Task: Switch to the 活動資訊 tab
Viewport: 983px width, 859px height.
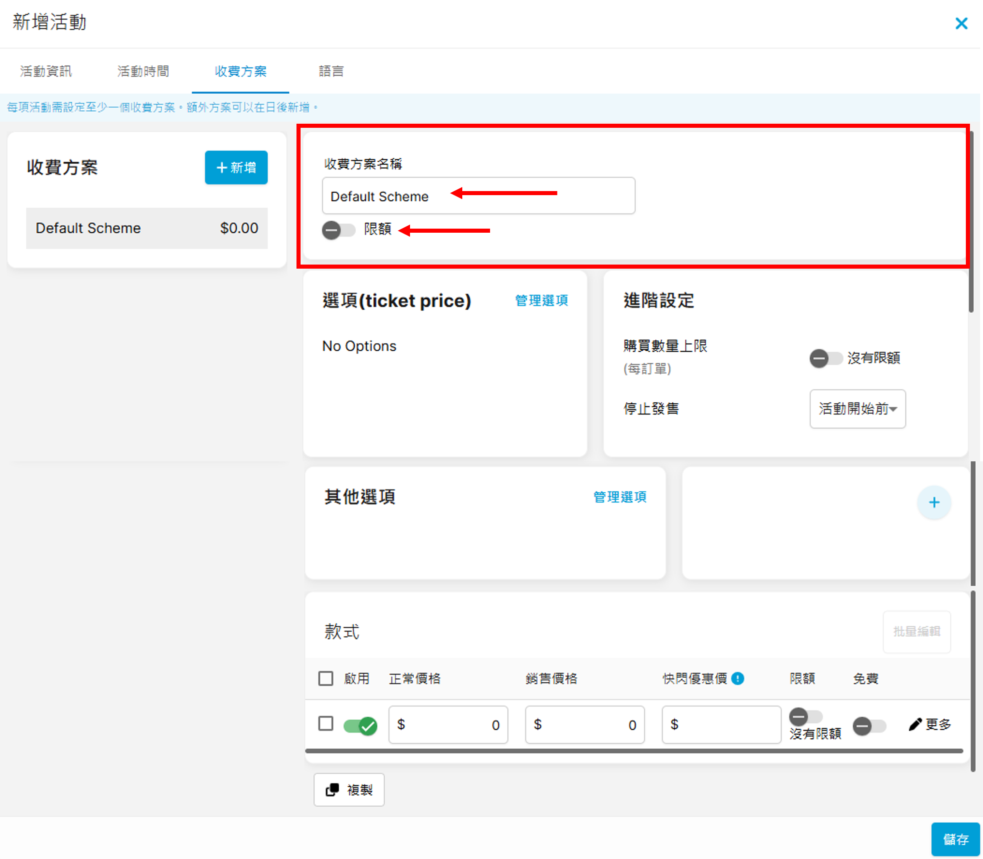Action: pos(46,71)
